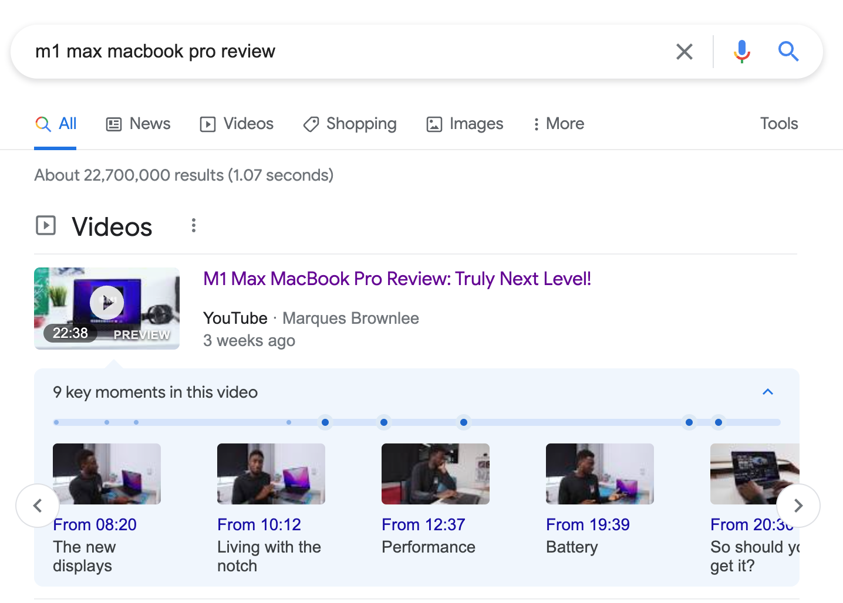This screenshot has height=603, width=843.
Task: Expand the More search categories menu
Action: pos(558,124)
